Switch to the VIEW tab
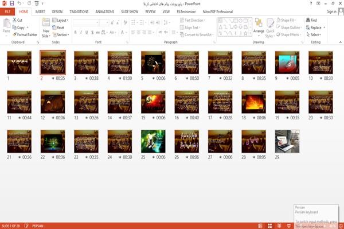The image size is (344, 229). pyautogui.click(x=166, y=11)
